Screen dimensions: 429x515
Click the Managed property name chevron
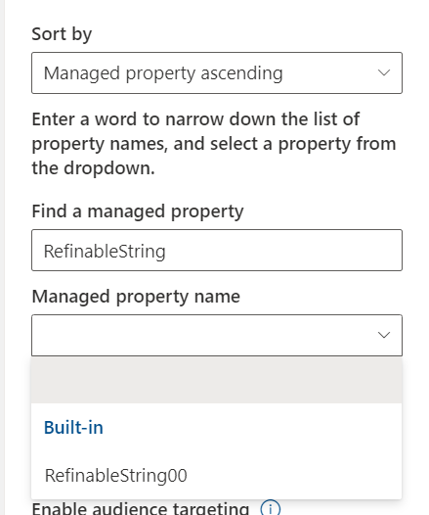[384, 335]
